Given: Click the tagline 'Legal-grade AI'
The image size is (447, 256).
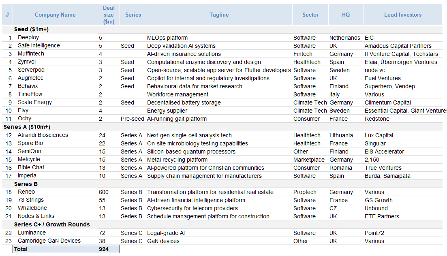Looking at the screenshot, I should coord(166,233).
